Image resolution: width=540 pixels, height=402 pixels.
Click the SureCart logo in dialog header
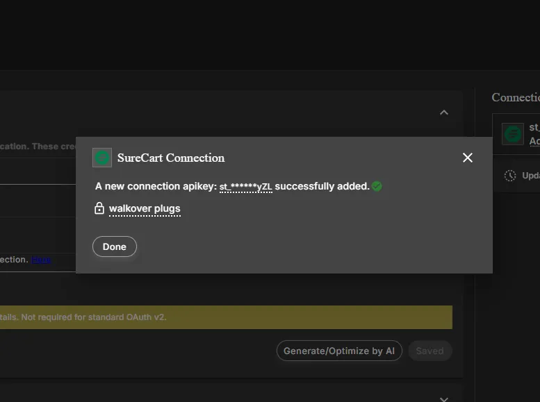click(x=102, y=158)
